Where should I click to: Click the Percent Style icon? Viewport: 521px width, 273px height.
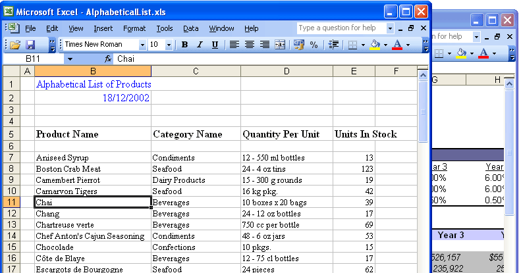click(x=314, y=45)
